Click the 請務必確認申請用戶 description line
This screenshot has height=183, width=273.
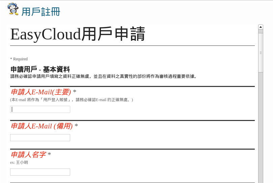click(x=104, y=77)
